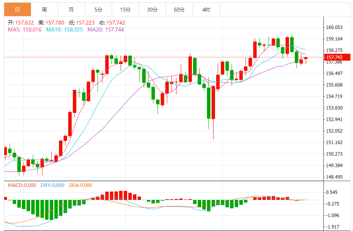Click the 152.052 price axis label
This screenshot has width=353, height=231.
[x=335, y=131]
